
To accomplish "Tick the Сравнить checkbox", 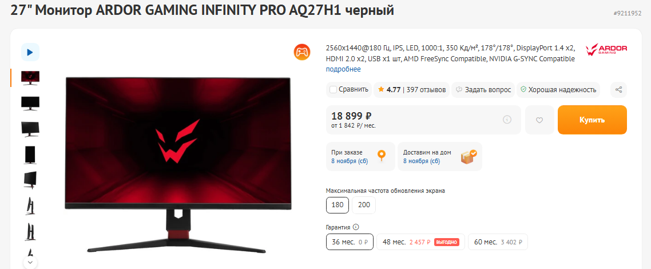I will click(333, 90).
